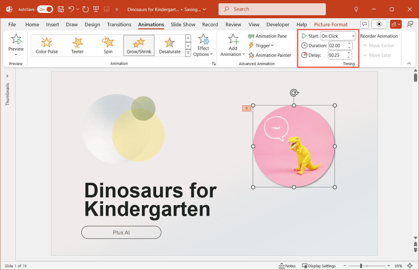Click the lightbulb ideas icon
419x270 pixels.
pyautogui.click(x=356, y=9)
